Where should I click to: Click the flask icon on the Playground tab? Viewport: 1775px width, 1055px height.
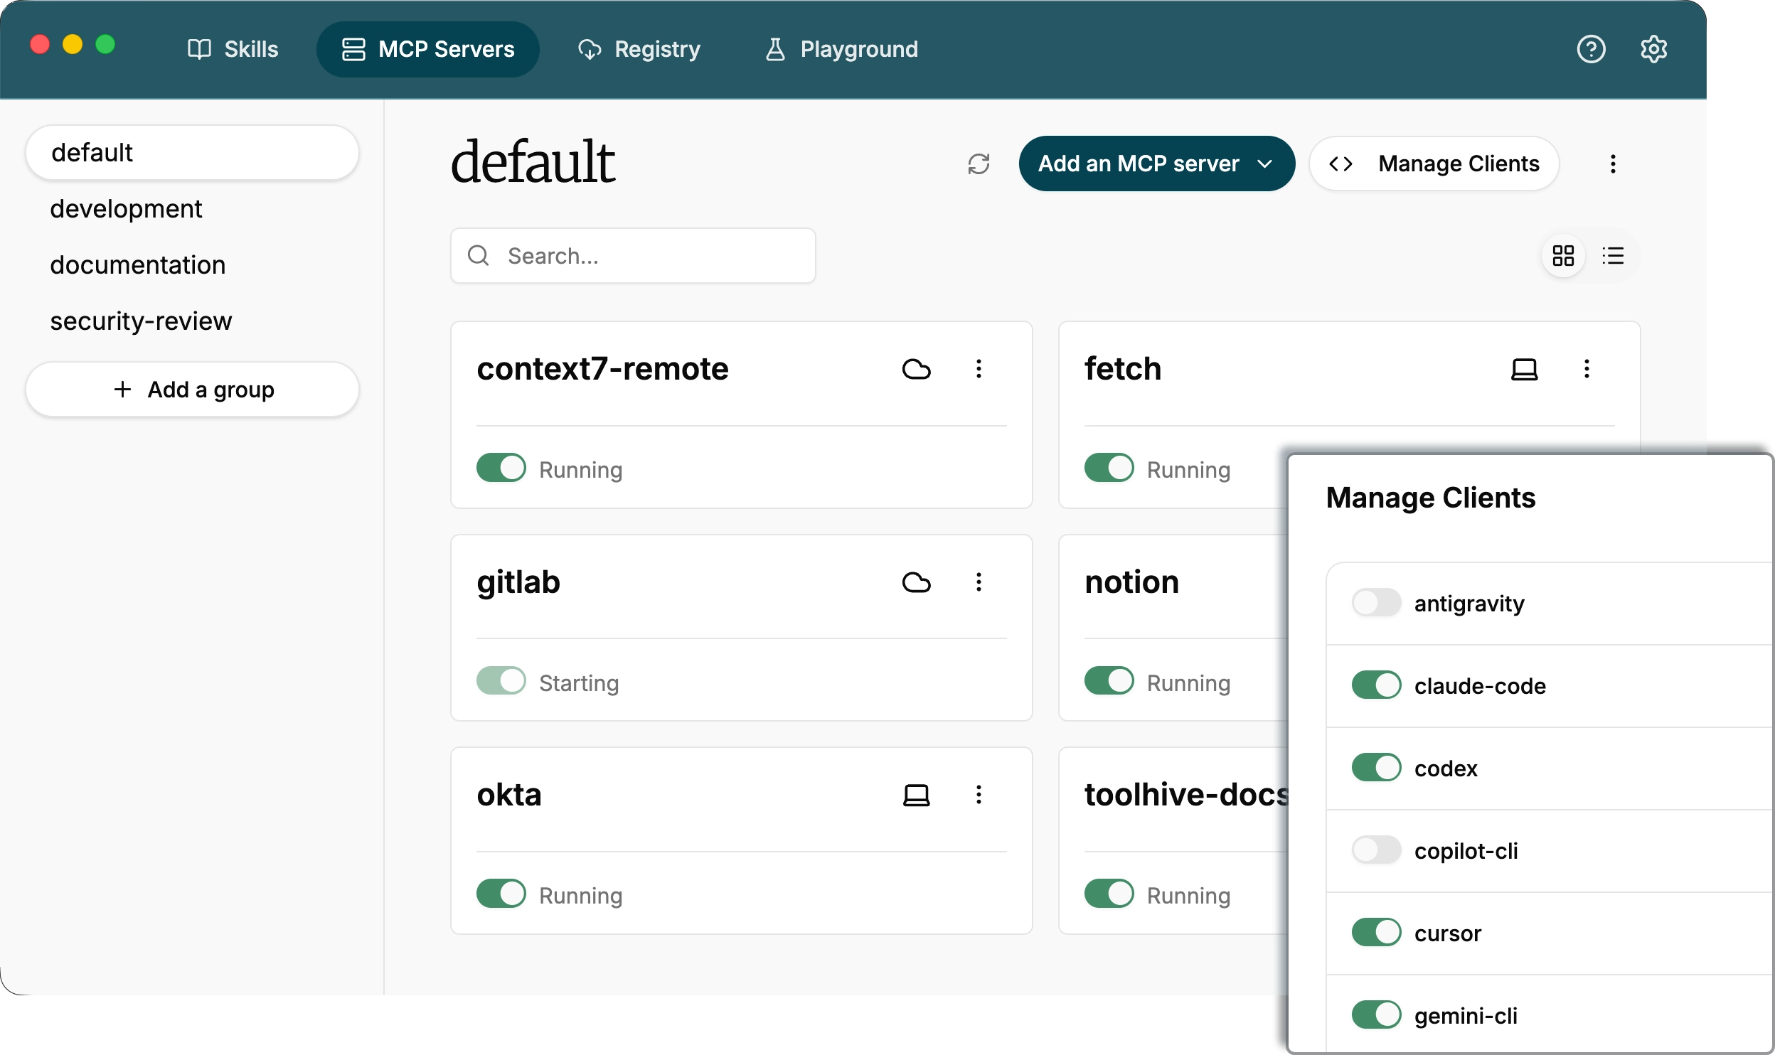[x=775, y=49]
